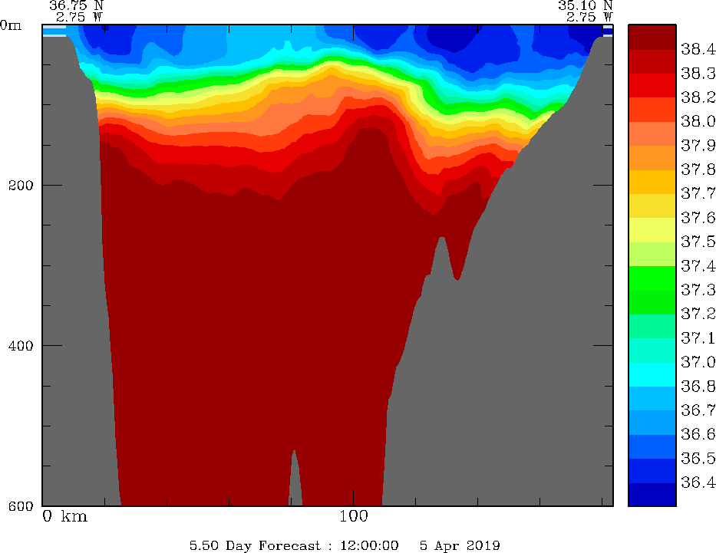Click the 200 depth axis label
The image size is (716, 553).
[x=21, y=185]
